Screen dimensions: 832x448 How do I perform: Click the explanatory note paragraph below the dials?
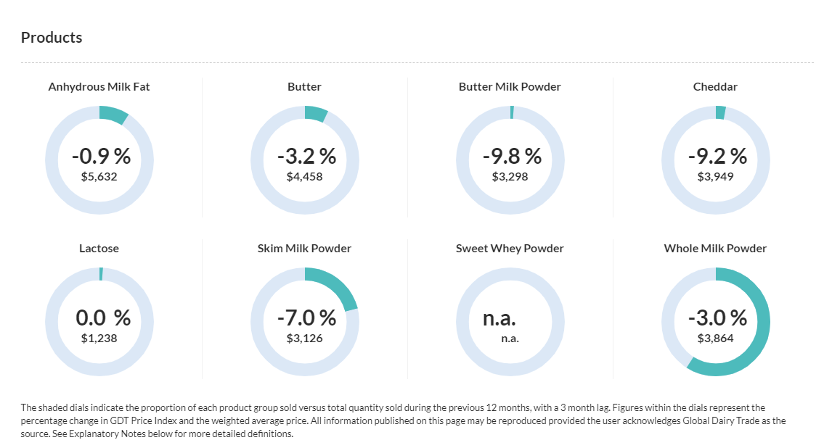point(403,421)
